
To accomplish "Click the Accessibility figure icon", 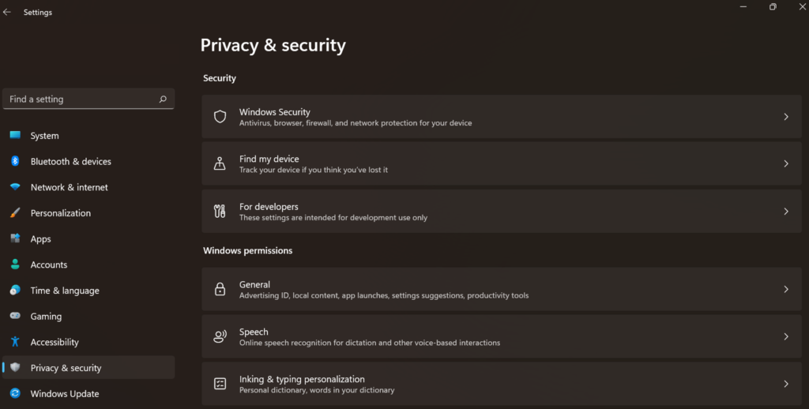I will point(15,341).
